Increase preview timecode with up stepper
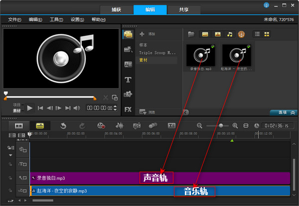Viewport: 299px width, 206px height. 115,106
